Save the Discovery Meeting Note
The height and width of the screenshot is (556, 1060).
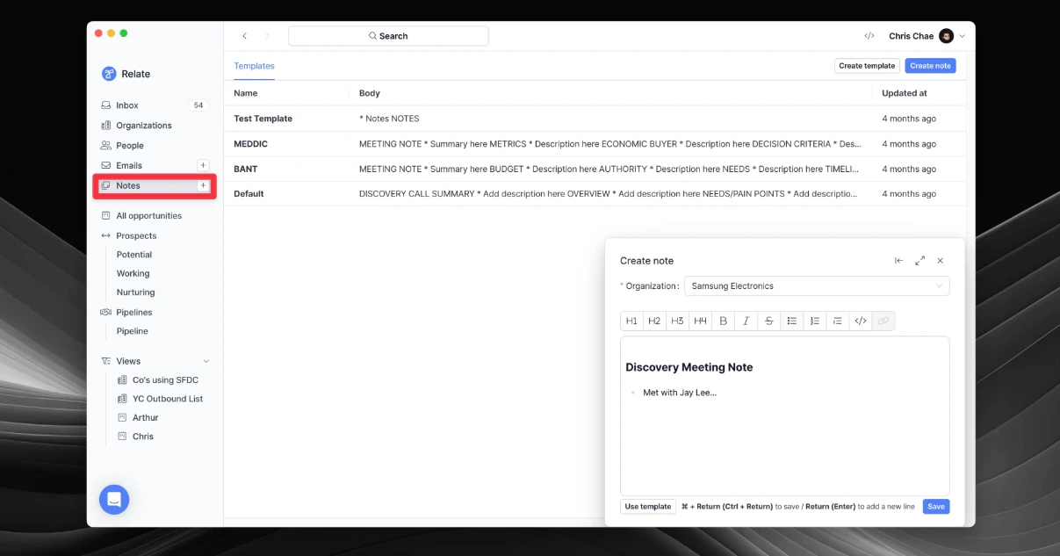[x=935, y=506]
